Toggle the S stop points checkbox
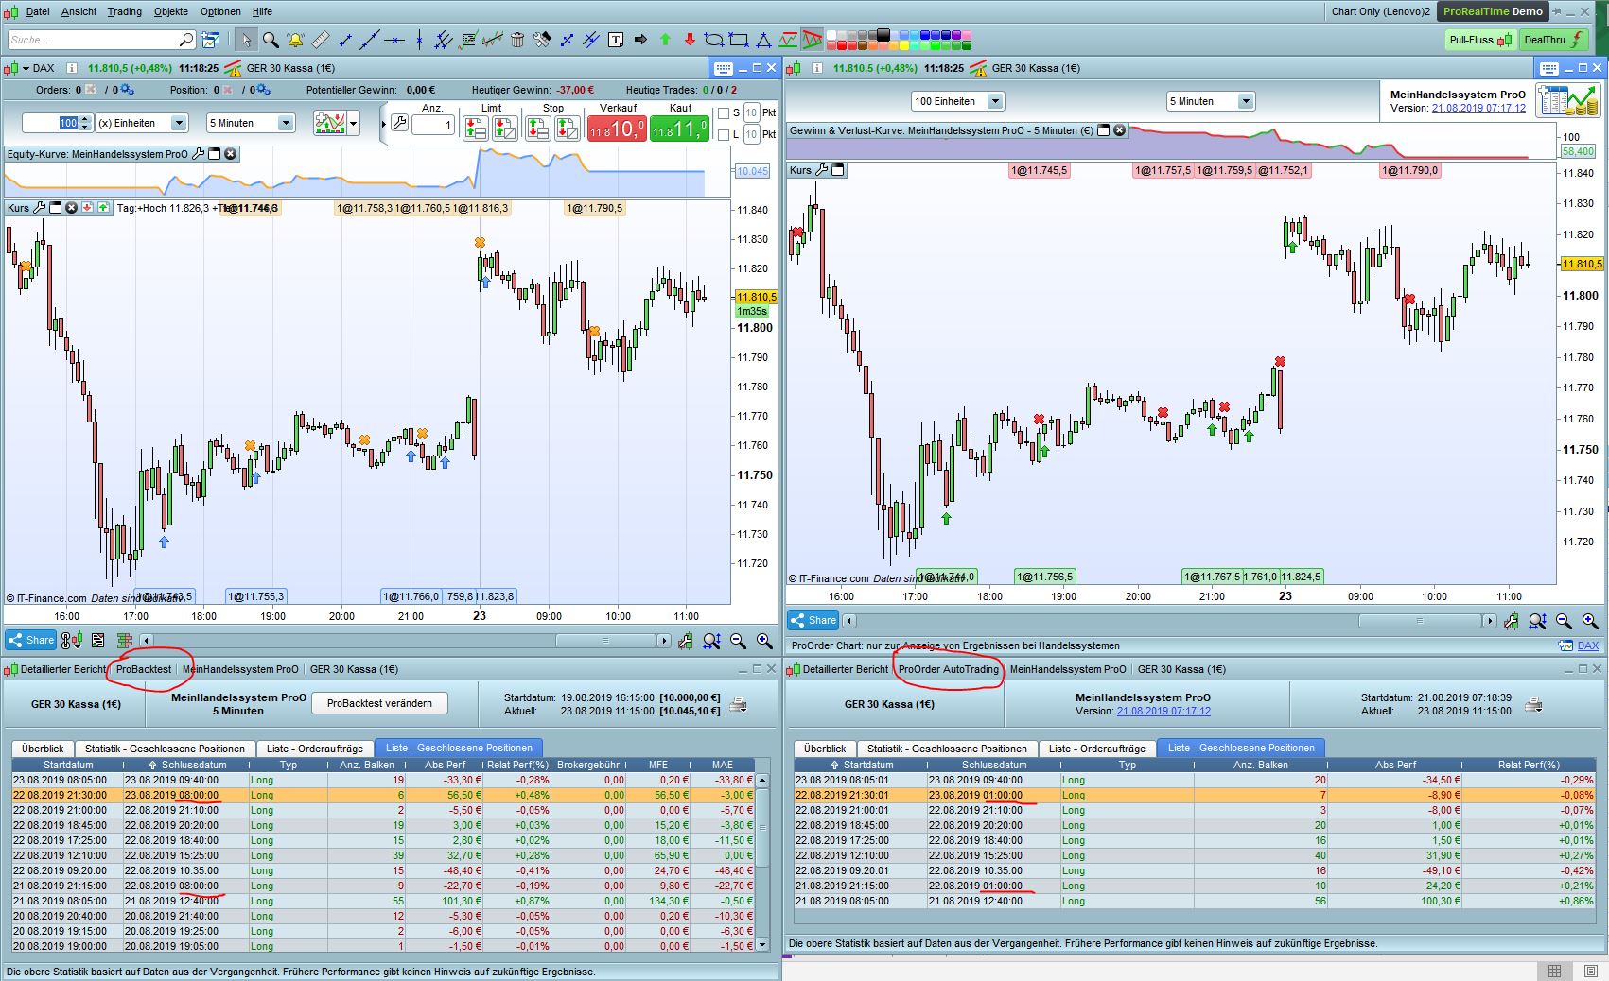 click(x=724, y=113)
